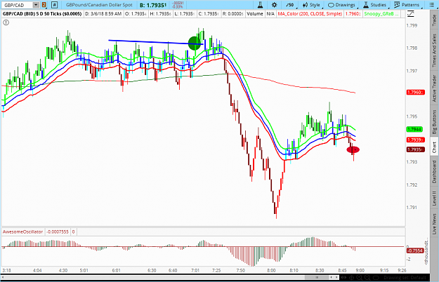Click the red 1.7960 price bubble

click(415, 92)
